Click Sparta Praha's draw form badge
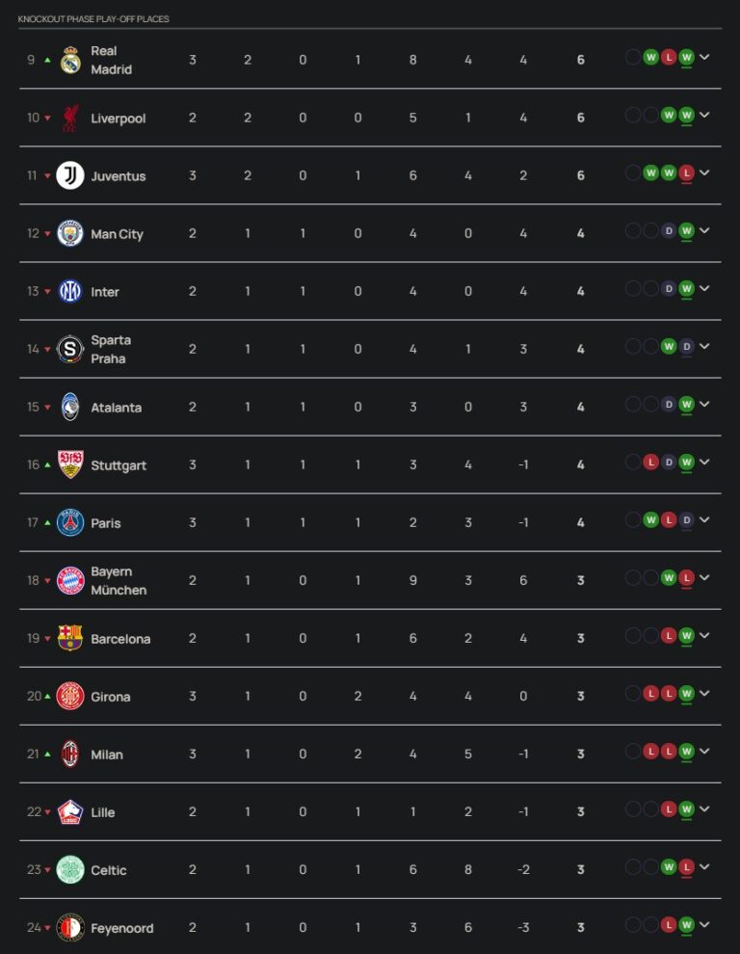Screen dimensions: 740x954 [686, 346]
